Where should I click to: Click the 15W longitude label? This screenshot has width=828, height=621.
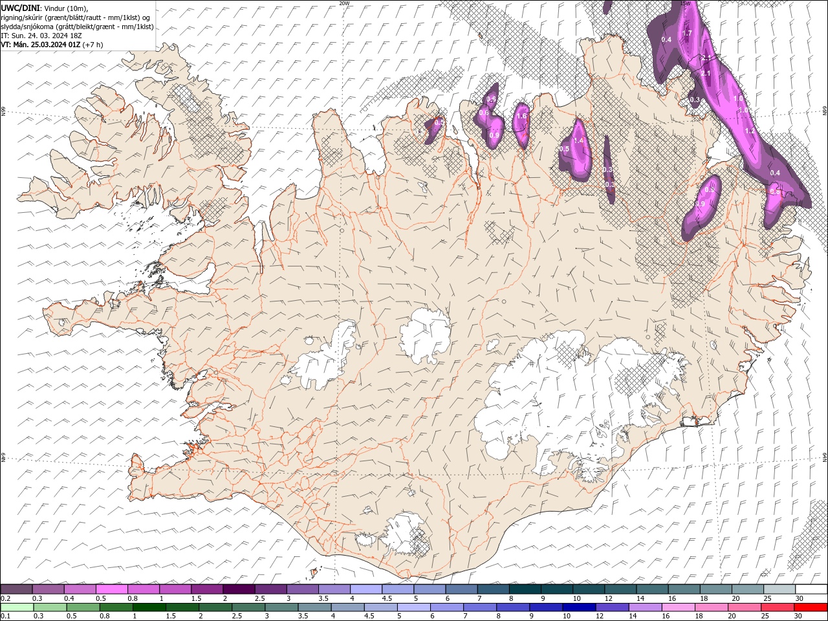click(x=685, y=3)
